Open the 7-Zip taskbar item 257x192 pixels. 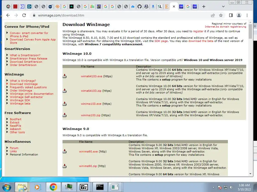click(84, 187)
